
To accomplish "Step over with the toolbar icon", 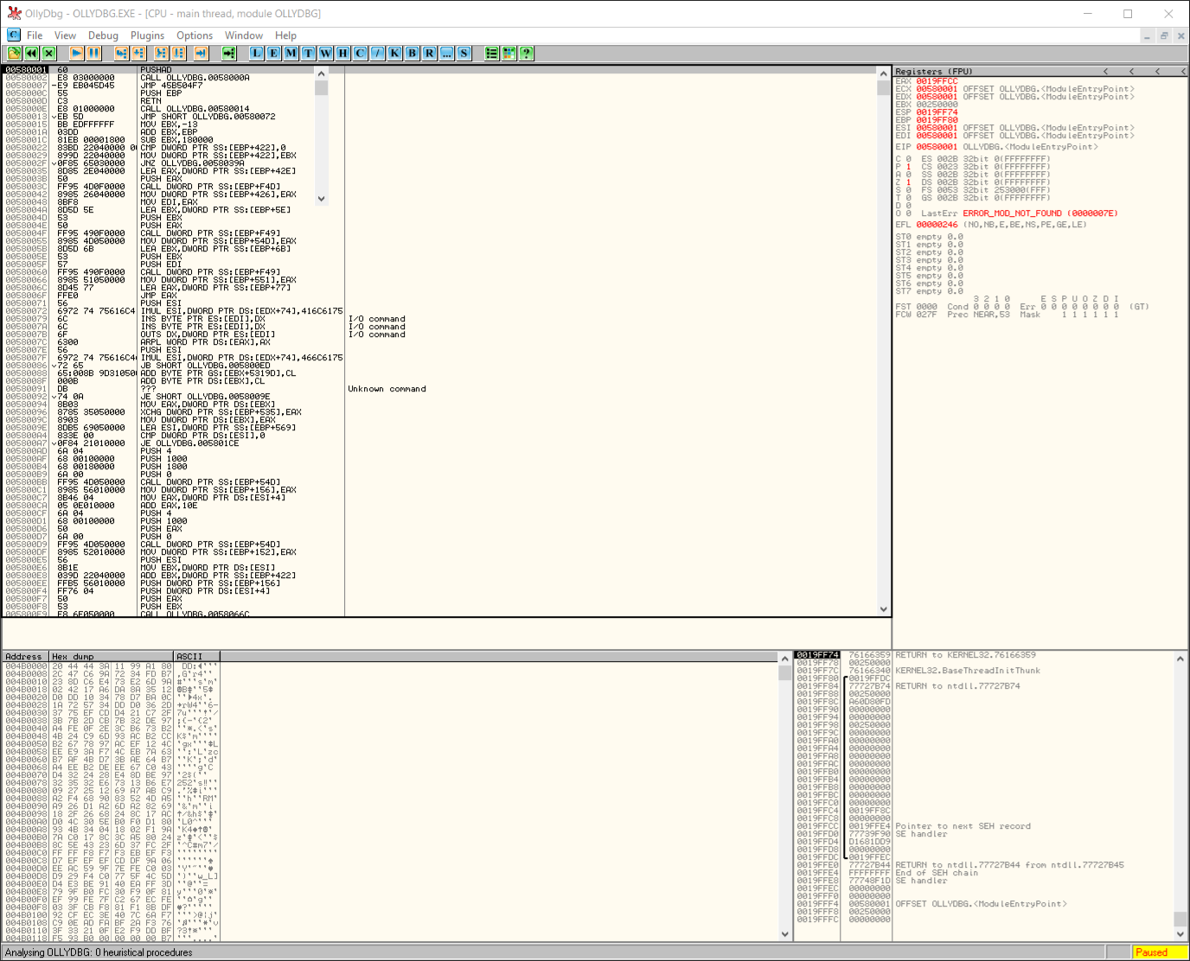I will (x=139, y=54).
